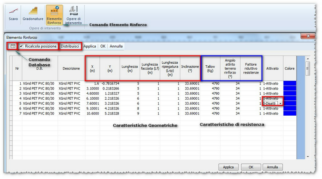Image resolution: width=322 pixels, height=179 pixels.
Task: Click the Attivato column header
Action: [272, 68]
